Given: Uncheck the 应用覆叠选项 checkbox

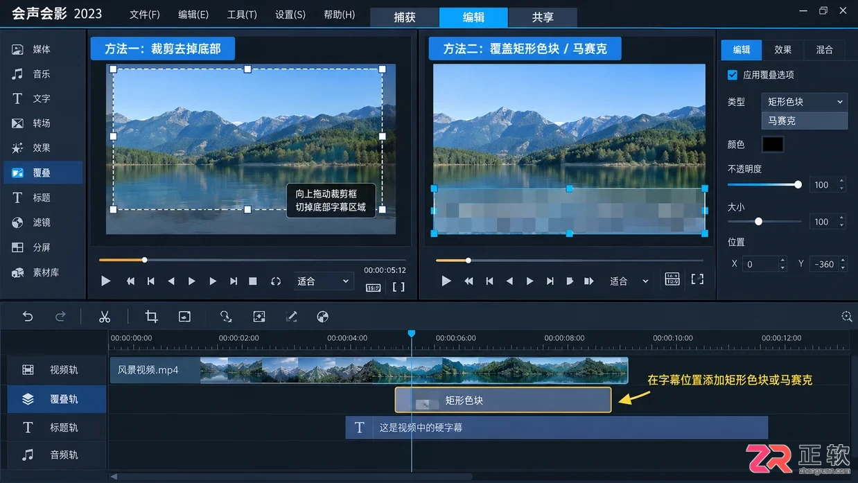Looking at the screenshot, I should tap(733, 75).
